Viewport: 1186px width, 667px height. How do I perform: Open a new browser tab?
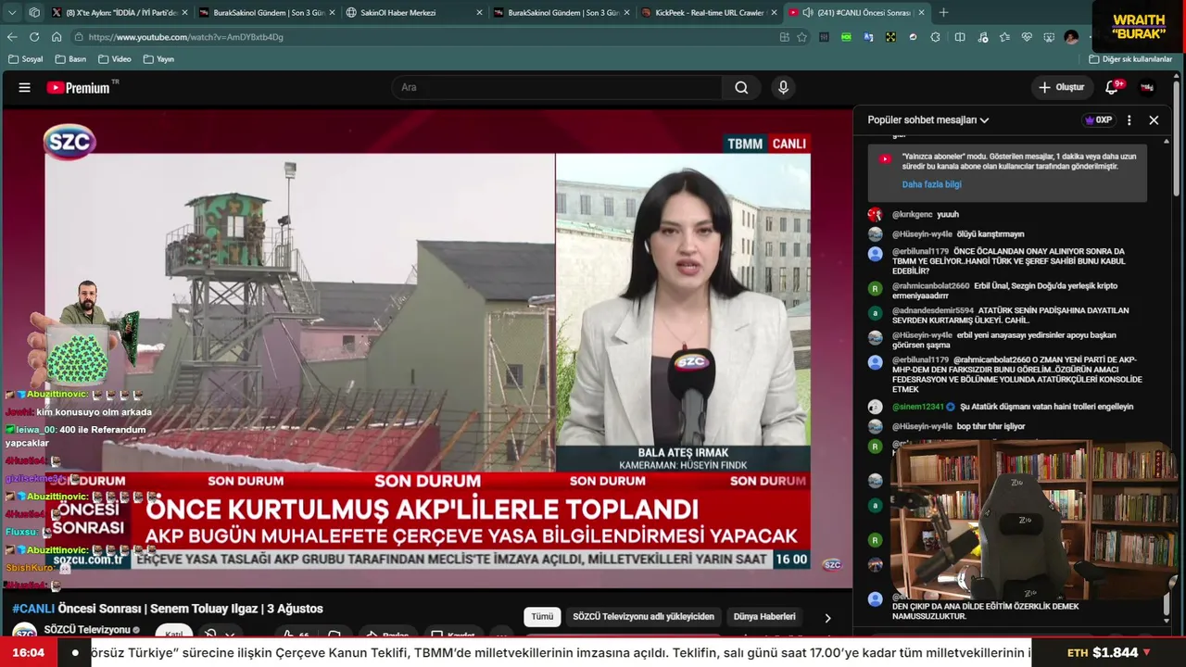click(x=943, y=12)
